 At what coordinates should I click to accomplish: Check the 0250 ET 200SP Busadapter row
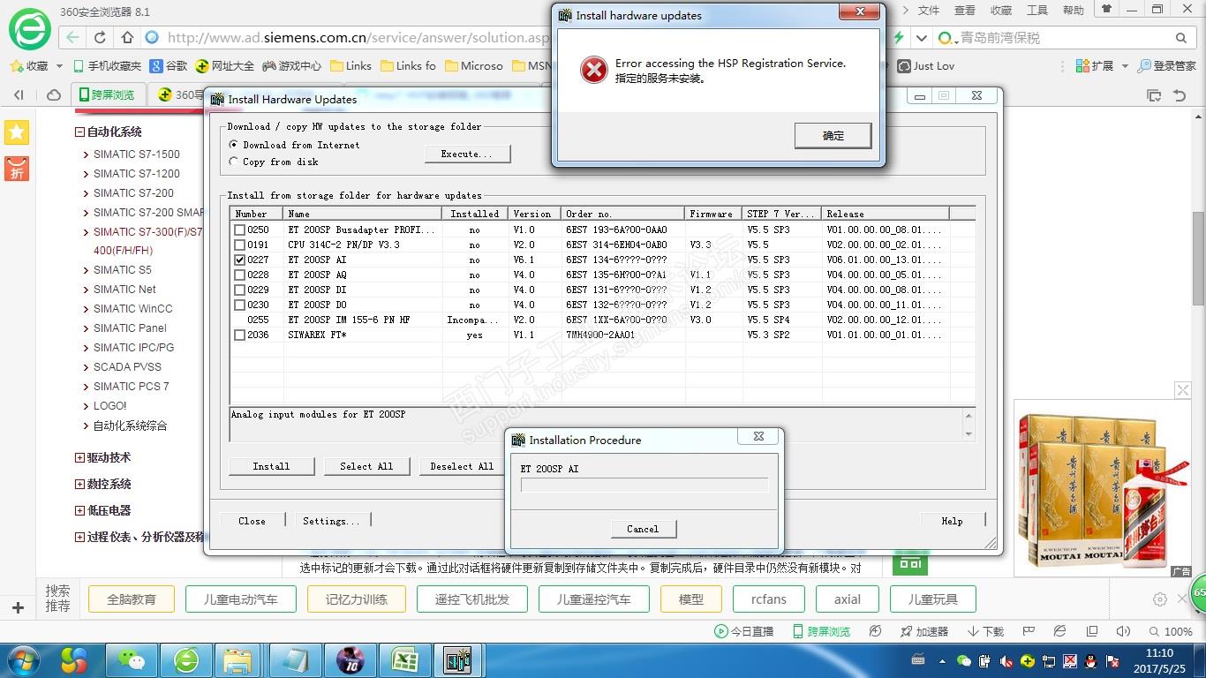point(239,230)
